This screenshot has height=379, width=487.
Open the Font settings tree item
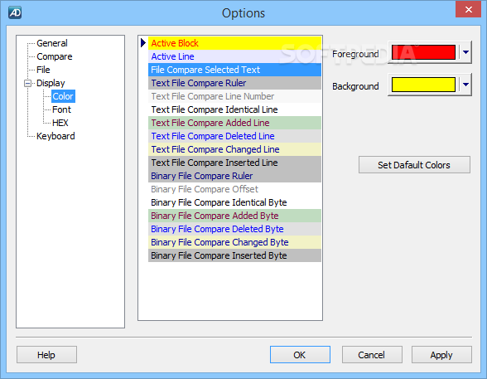(x=61, y=109)
